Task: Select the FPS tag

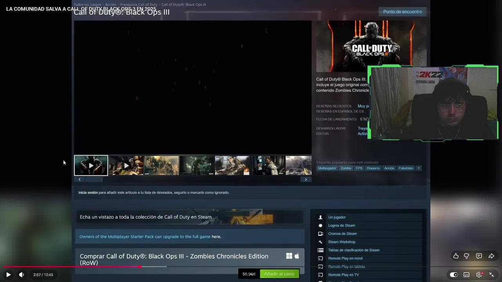Action: (359, 168)
